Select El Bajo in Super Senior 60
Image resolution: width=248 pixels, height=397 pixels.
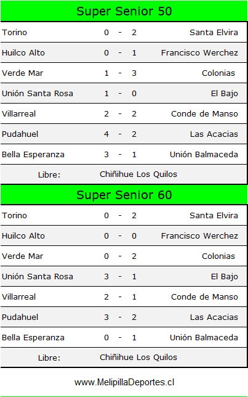(225, 276)
